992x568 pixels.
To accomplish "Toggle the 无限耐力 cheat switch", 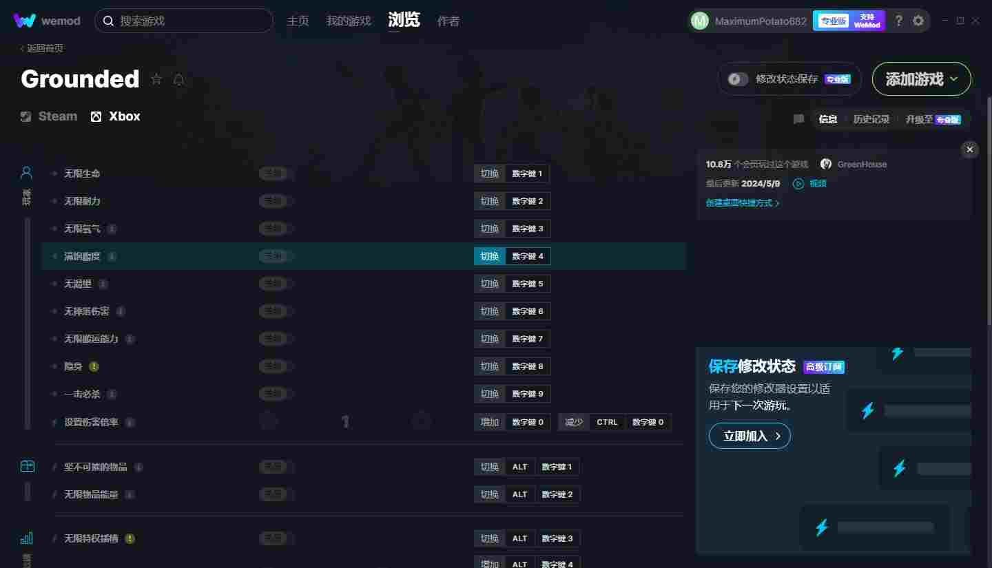I will click(276, 201).
